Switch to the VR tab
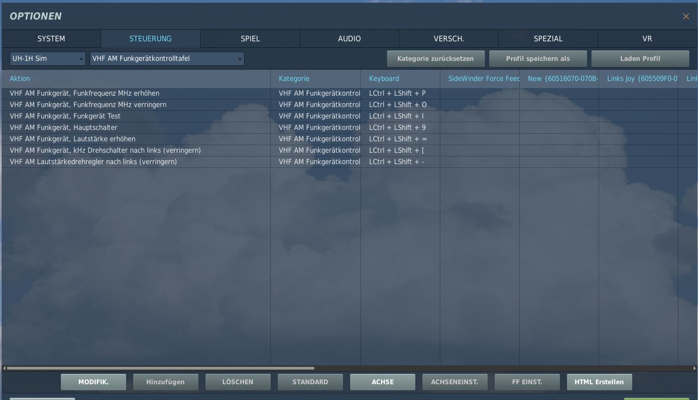Viewport: 698px width, 400px height. pos(647,39)
